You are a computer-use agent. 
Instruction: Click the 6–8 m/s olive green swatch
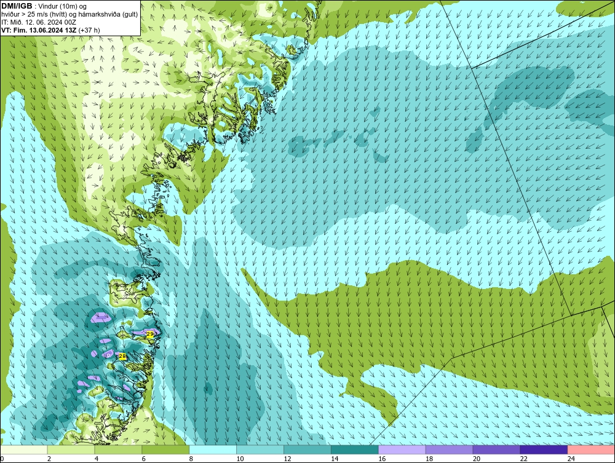pyautogui.click(x=165, y=449)
